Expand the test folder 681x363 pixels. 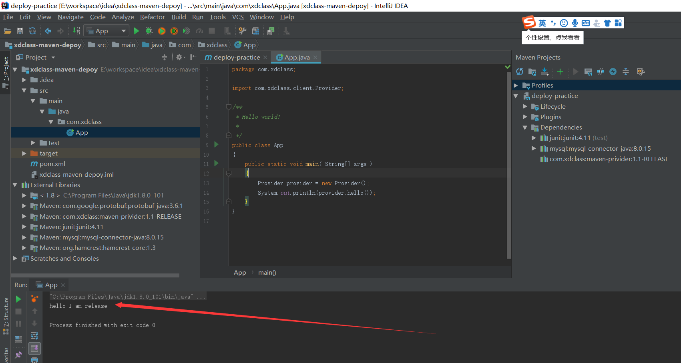(33, 143)
